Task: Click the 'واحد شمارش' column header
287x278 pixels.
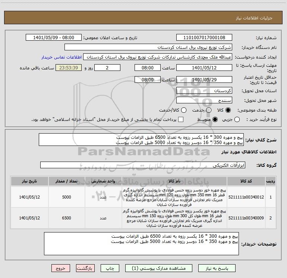Action: [103, 181]
